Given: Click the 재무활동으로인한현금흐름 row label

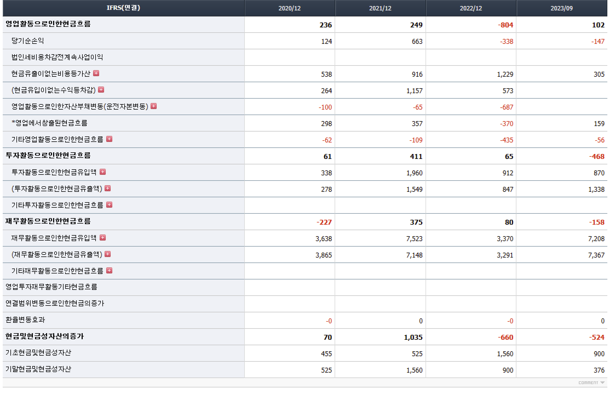Looking at the screenshot, I should click(x=48, y=221).
